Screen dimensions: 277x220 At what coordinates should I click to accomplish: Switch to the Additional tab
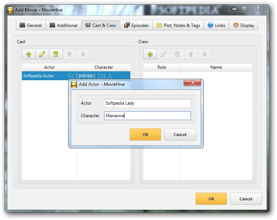(64, 26)
